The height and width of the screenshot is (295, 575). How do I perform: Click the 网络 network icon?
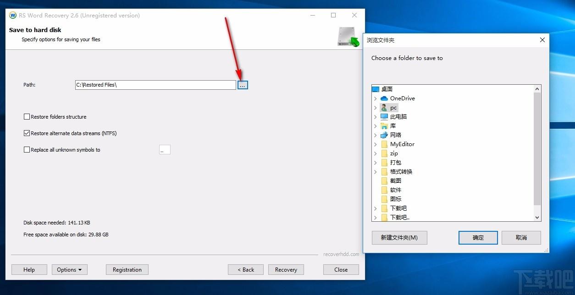tap(384, 135)
